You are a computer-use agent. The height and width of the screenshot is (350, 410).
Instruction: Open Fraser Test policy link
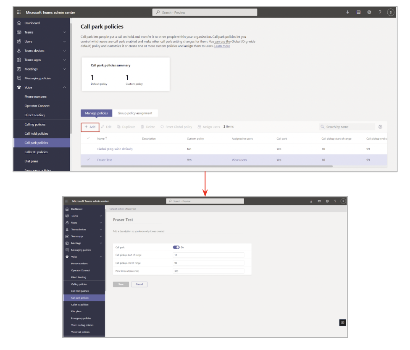(x=104, y=160)
